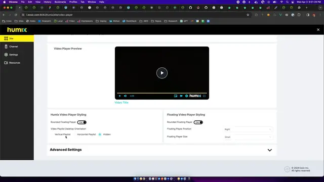Open the Ezoic bookmarks folder
This screenshot has height=182, width=324.
7,21
